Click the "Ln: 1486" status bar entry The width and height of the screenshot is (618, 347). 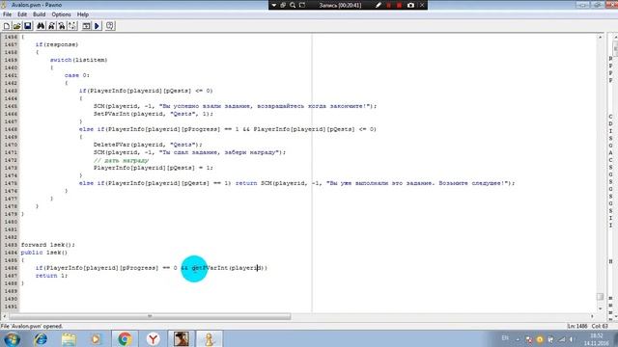[x=577, y=326]
